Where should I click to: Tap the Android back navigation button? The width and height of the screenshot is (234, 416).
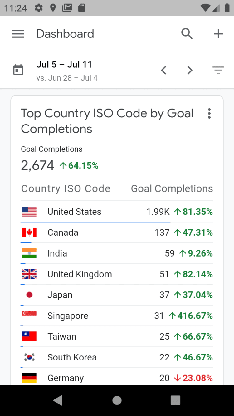click(x=58, y=400)
